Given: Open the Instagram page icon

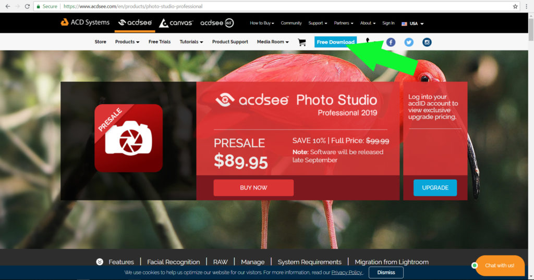Looking at the screenshot, I should [427, 42].
